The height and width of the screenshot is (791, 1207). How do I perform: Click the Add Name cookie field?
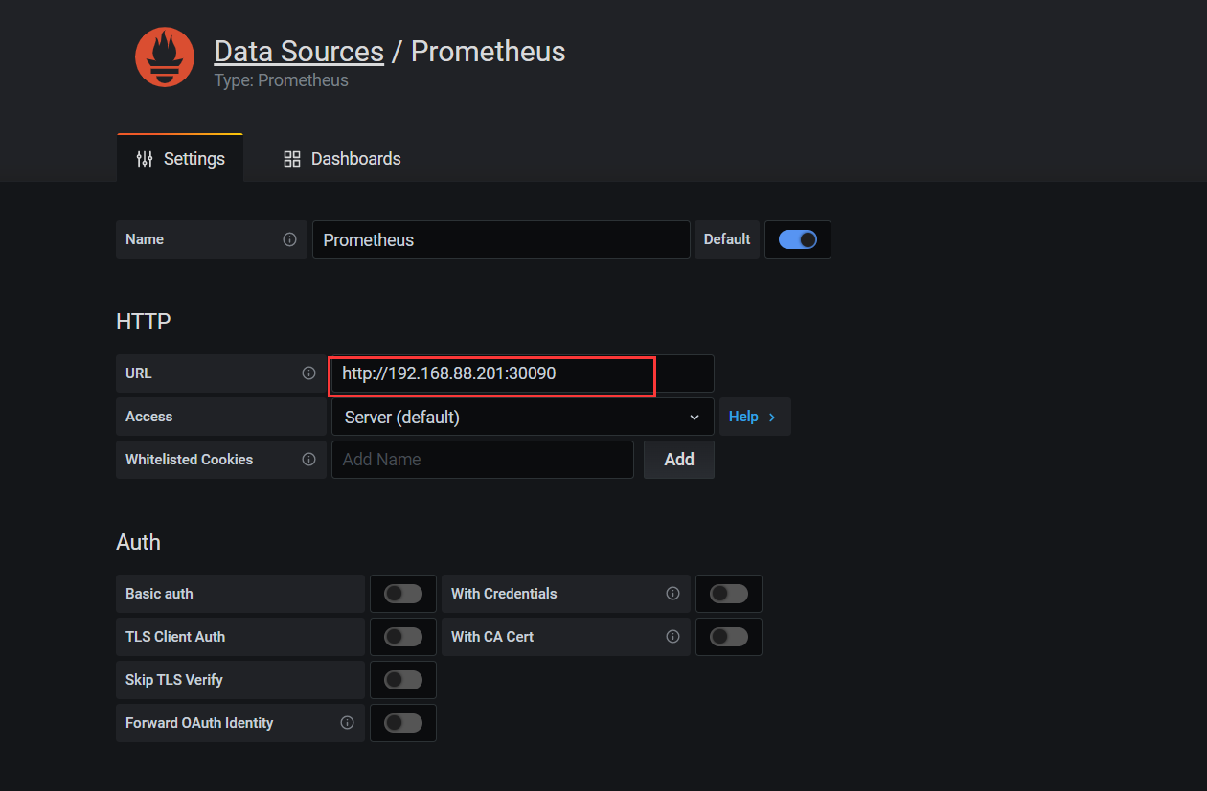point(483,460)
